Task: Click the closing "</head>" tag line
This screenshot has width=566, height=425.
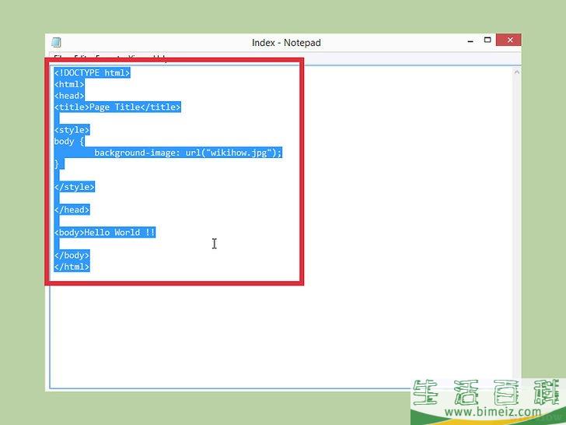Action: click(x=72, y=209)
